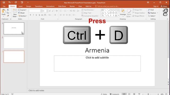Start presentation from beginning icon in title bar
The image size is (170, 95).
click(22, 2)
